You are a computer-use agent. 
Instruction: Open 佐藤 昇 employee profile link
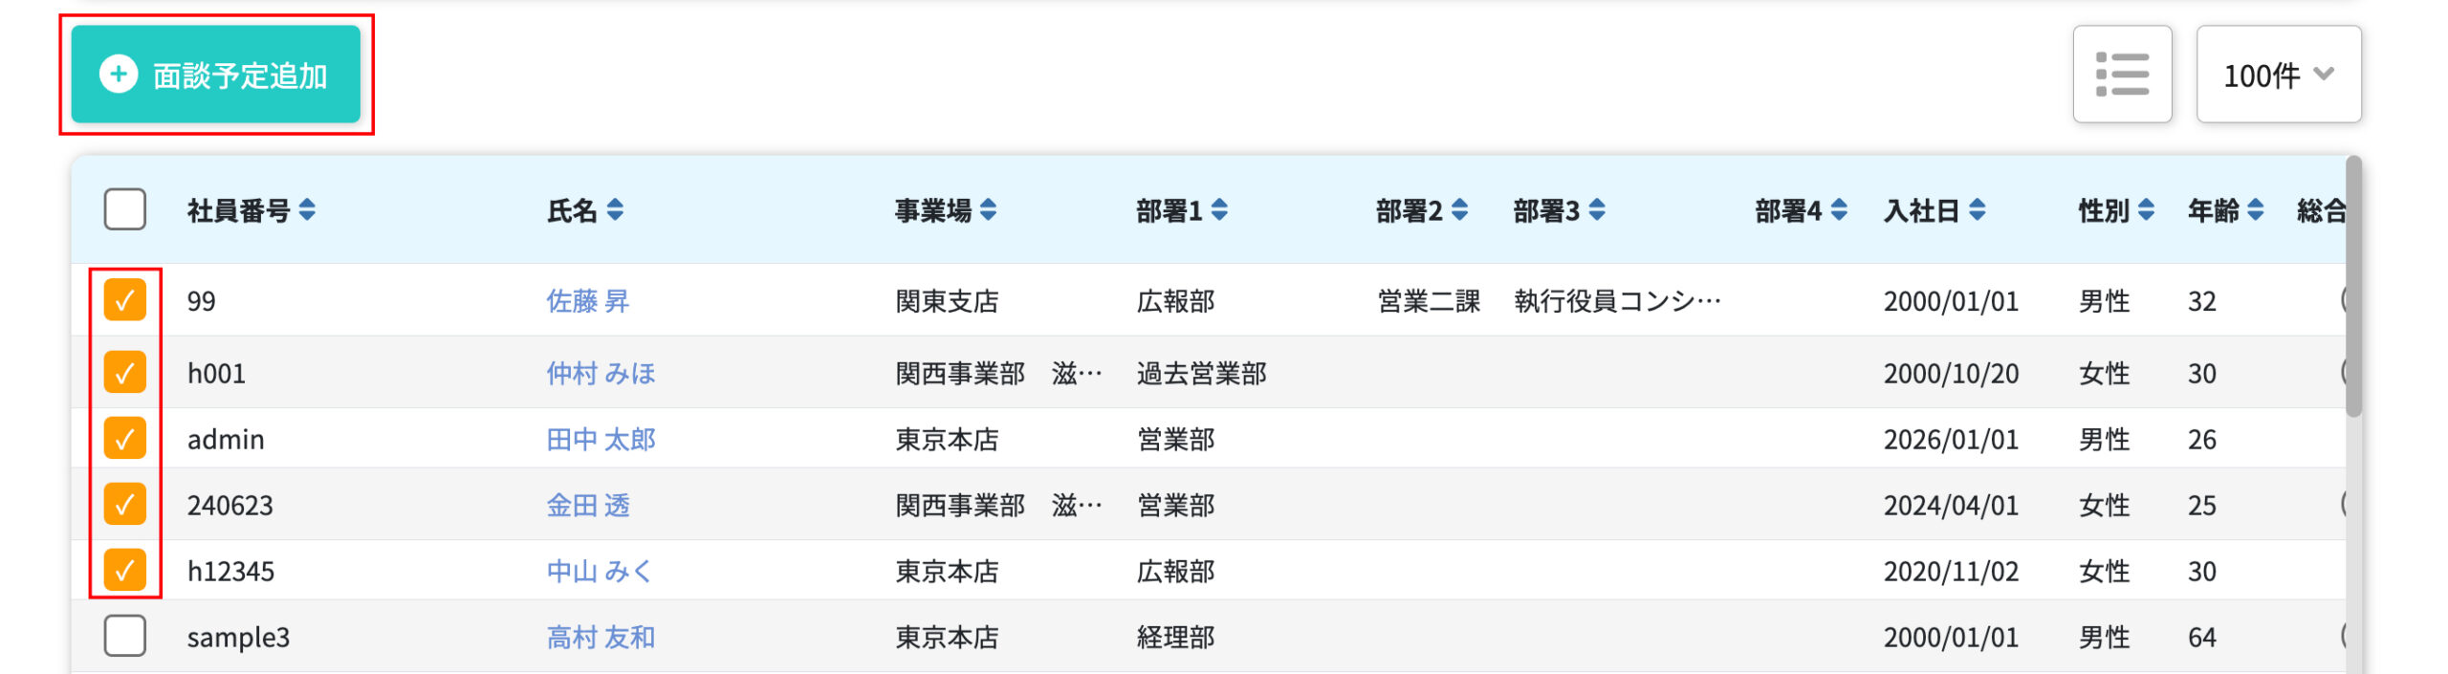587,301
